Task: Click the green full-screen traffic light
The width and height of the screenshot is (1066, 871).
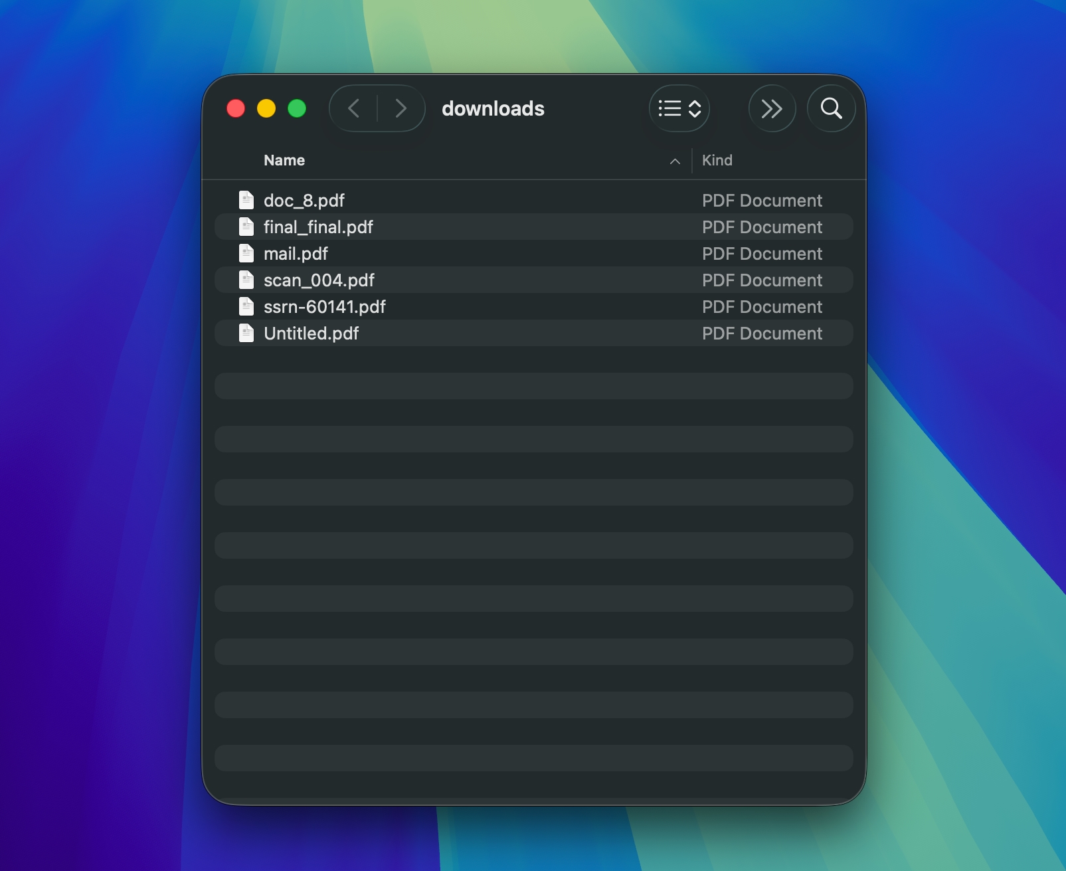Action: [x=297, y=108]
